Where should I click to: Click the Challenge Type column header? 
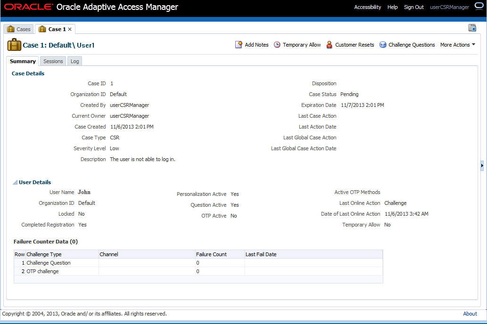[x=62, y=254]
